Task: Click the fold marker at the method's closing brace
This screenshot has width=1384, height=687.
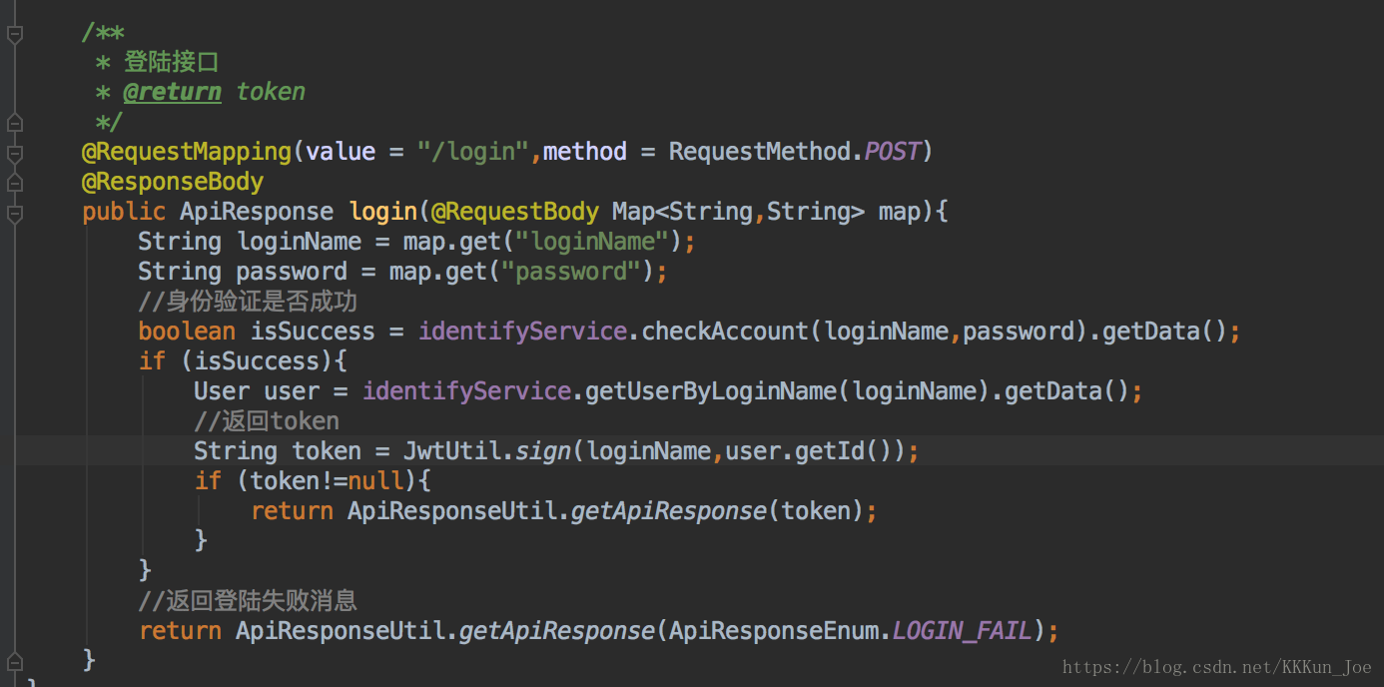Action: [x=14, y=661]
